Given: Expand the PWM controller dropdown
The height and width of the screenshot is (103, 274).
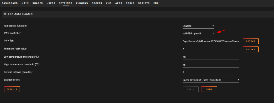Looking at the screenshot, I should (x=198, y=33).
